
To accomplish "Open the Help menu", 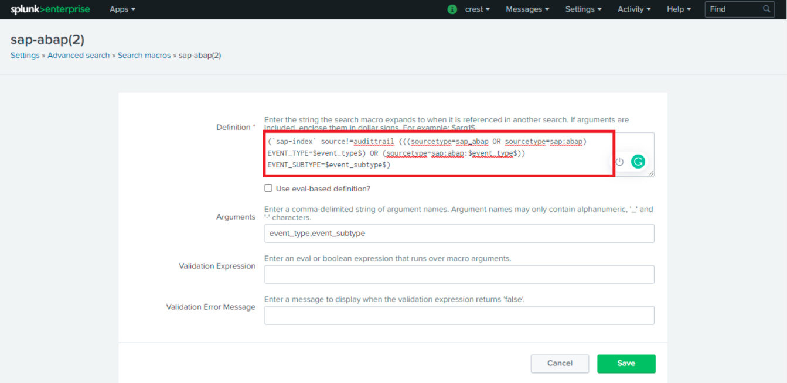I will tap(679, 9).
